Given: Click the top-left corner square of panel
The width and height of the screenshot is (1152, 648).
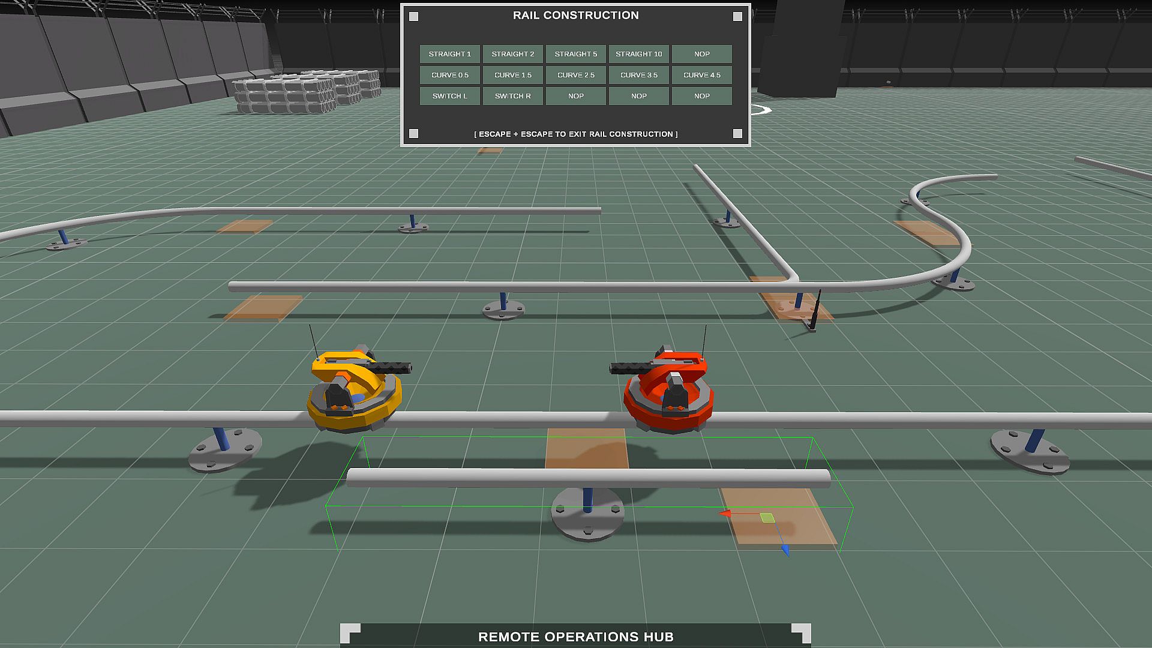Looking at the screenshot, I should tap(414, 17).
